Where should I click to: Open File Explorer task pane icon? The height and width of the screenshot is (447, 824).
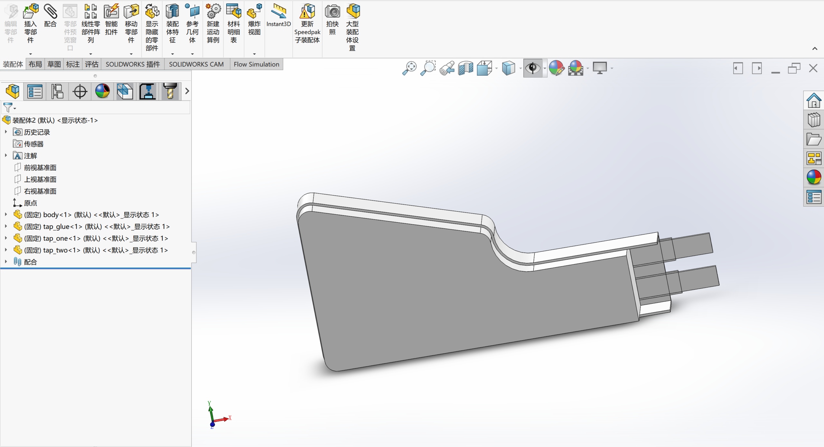click(814, 139)
